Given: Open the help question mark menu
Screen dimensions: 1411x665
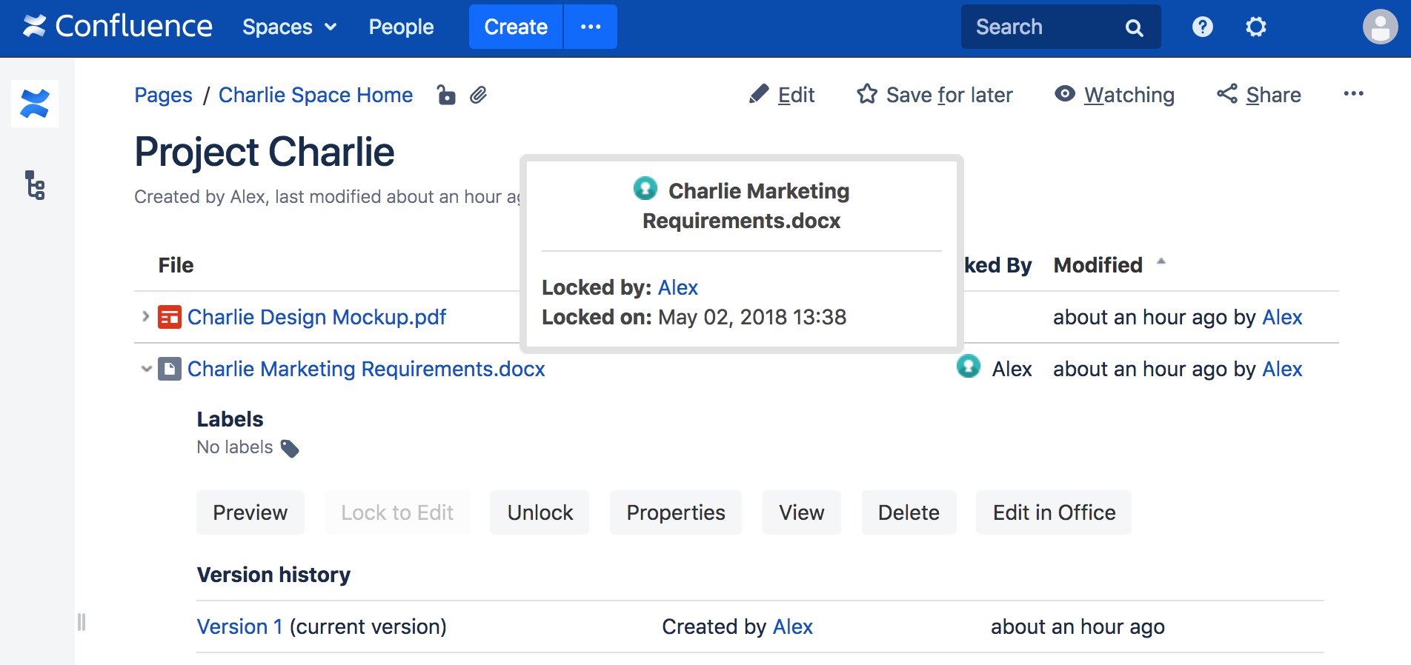Looking at the screenshot, I should coord(1202,27).
